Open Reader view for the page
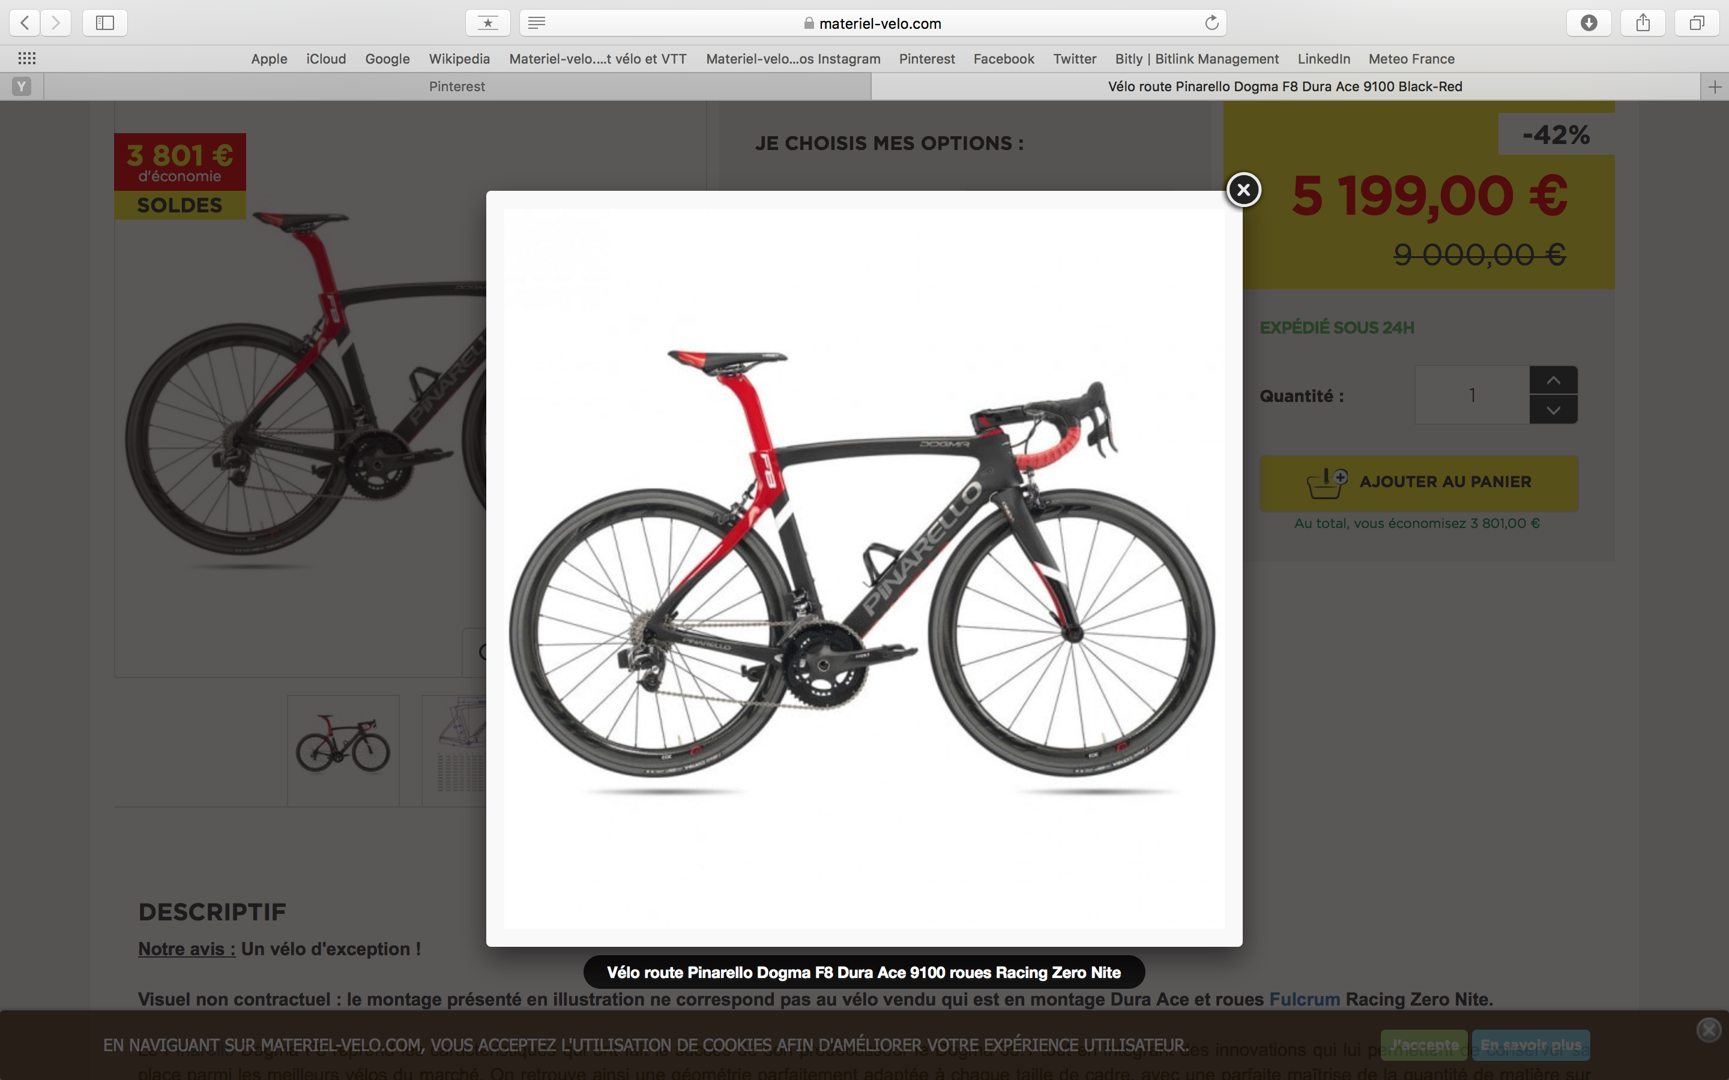Image resolution: width=1729 pixels, height=1080 pixels. (537, 22)
